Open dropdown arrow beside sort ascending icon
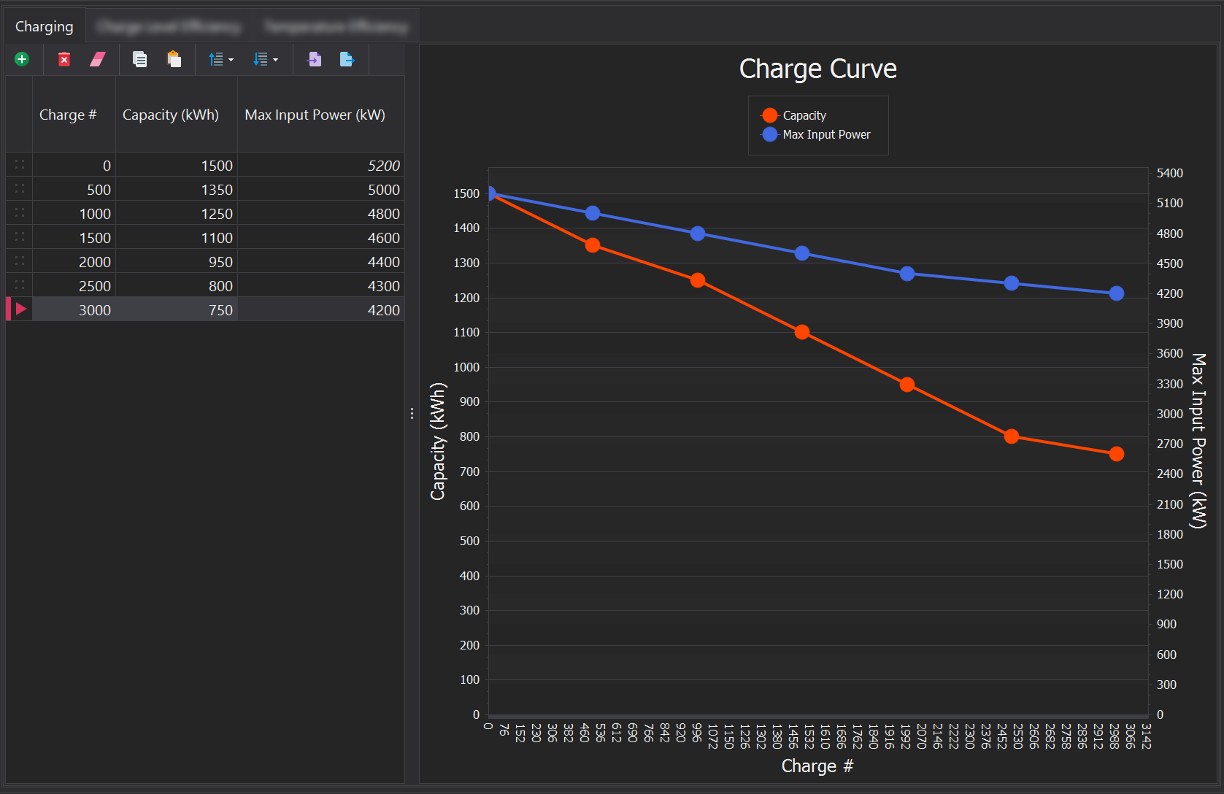This screenshot has height=794, width=1224. pos(231,60)
